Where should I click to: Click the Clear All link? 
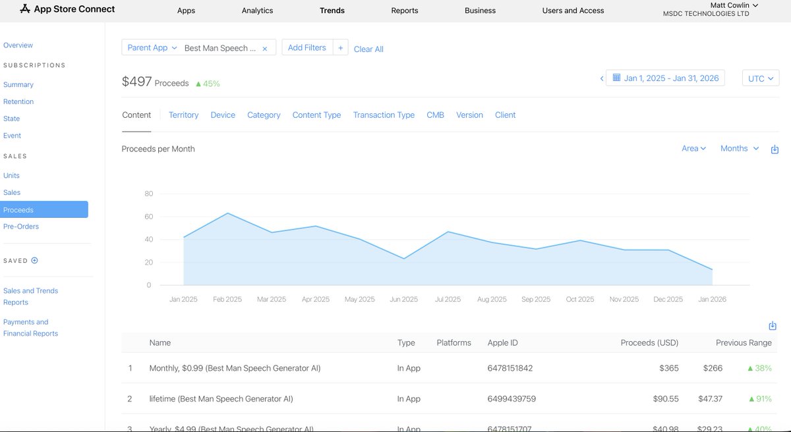pos(368,49)
